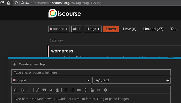
Task: Open the tag chooser showing tag1, tag2
Action: point(131,80)
